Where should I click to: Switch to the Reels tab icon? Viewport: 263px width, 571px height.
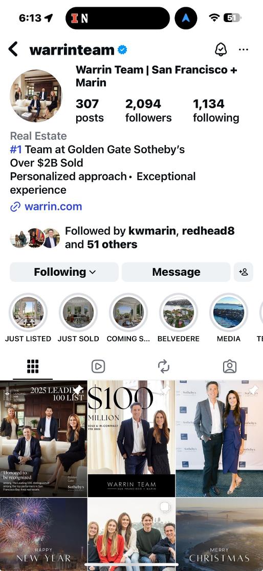[x=98, y=366]
